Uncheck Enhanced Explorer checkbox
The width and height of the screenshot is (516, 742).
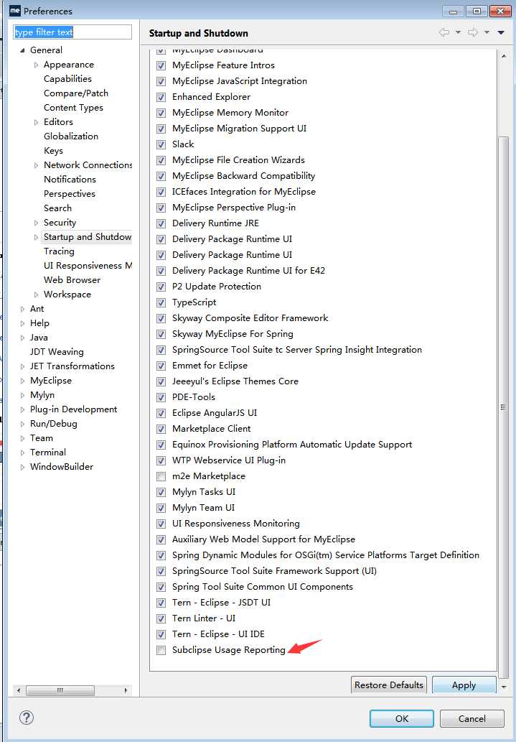point(161,97)
